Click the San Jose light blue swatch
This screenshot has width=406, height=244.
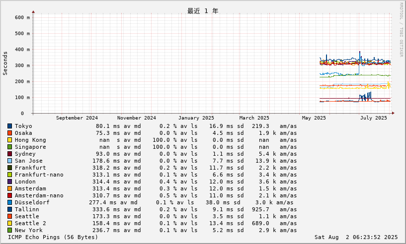pos(9,161)
